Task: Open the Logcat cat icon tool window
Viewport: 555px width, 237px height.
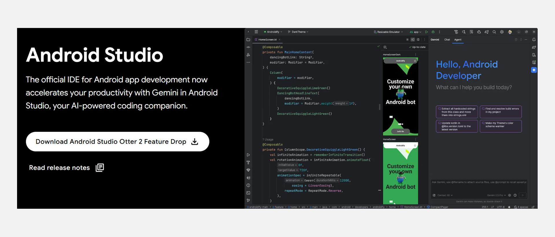Action: [x=248, y=178]
